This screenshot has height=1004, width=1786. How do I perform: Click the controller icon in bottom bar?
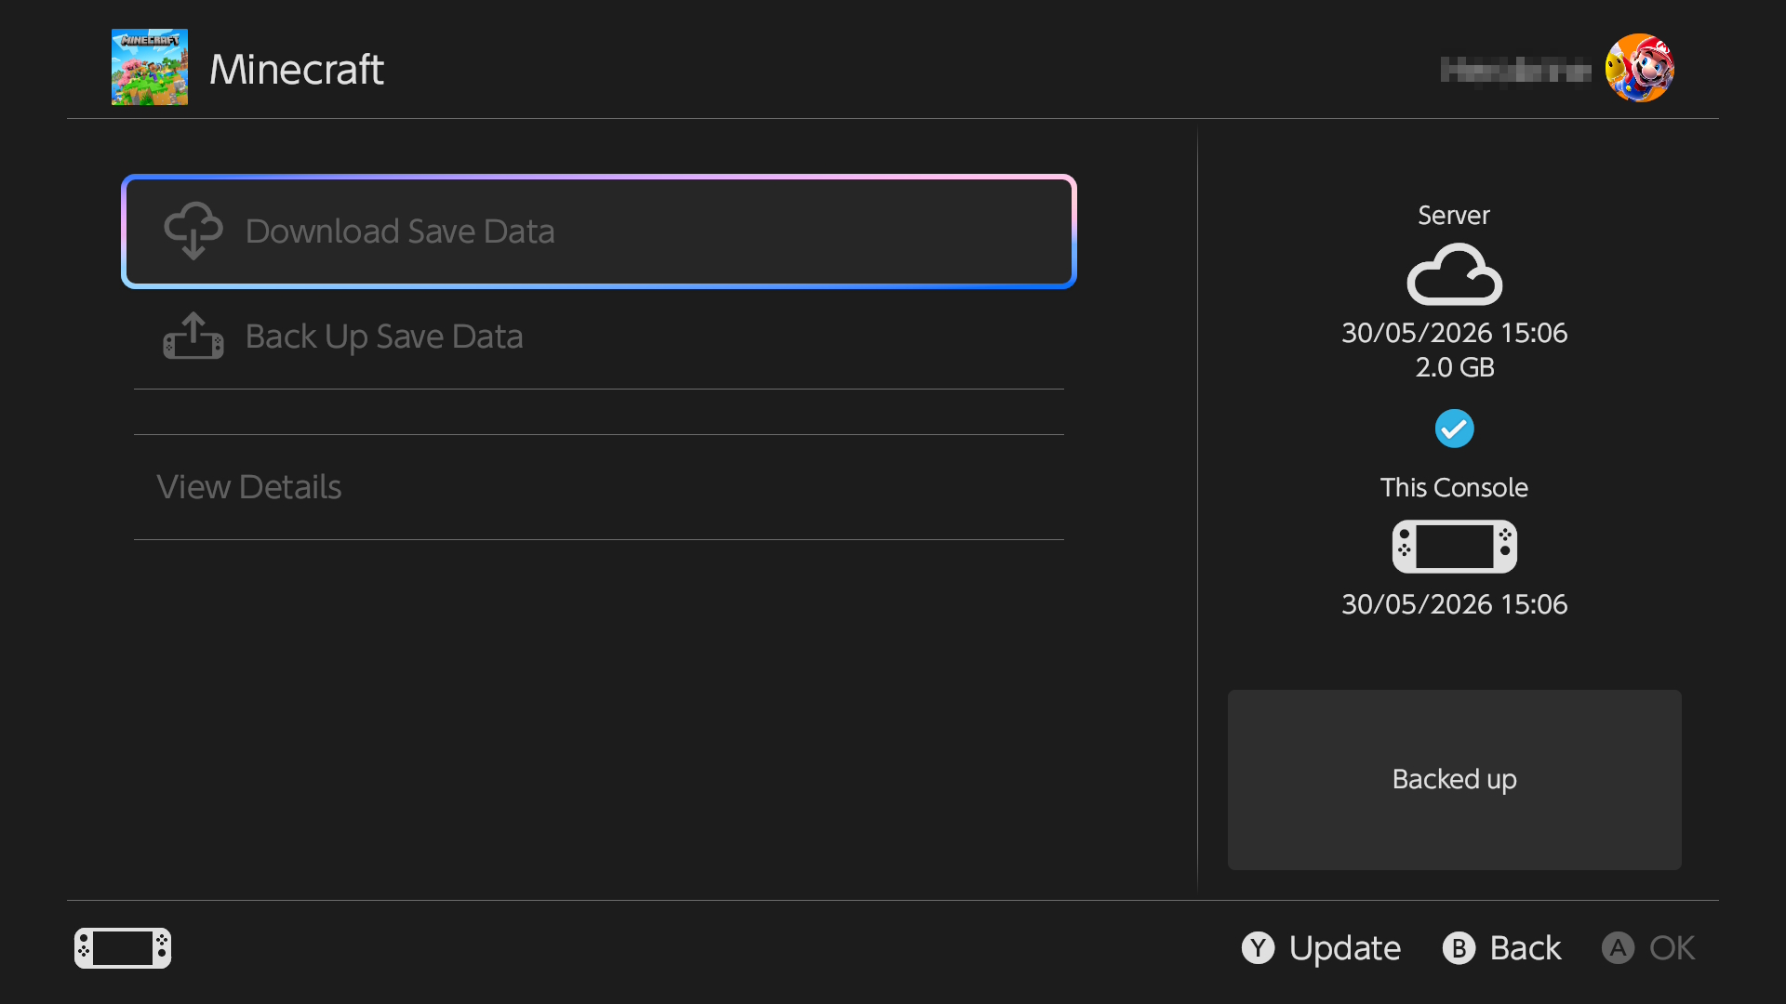click(123, 948)
